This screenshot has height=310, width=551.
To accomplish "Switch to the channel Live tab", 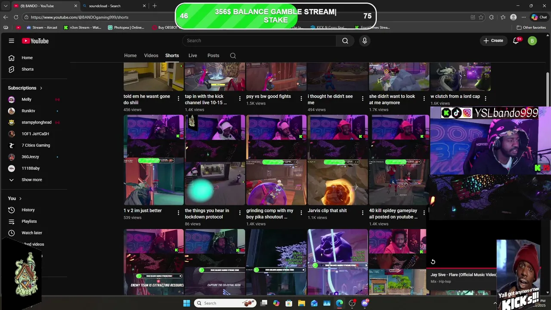I will 193,56.
